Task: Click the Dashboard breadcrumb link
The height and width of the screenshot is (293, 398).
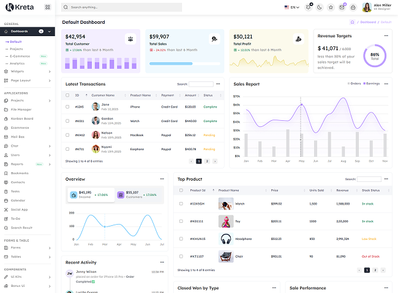Action: [368, 22]
